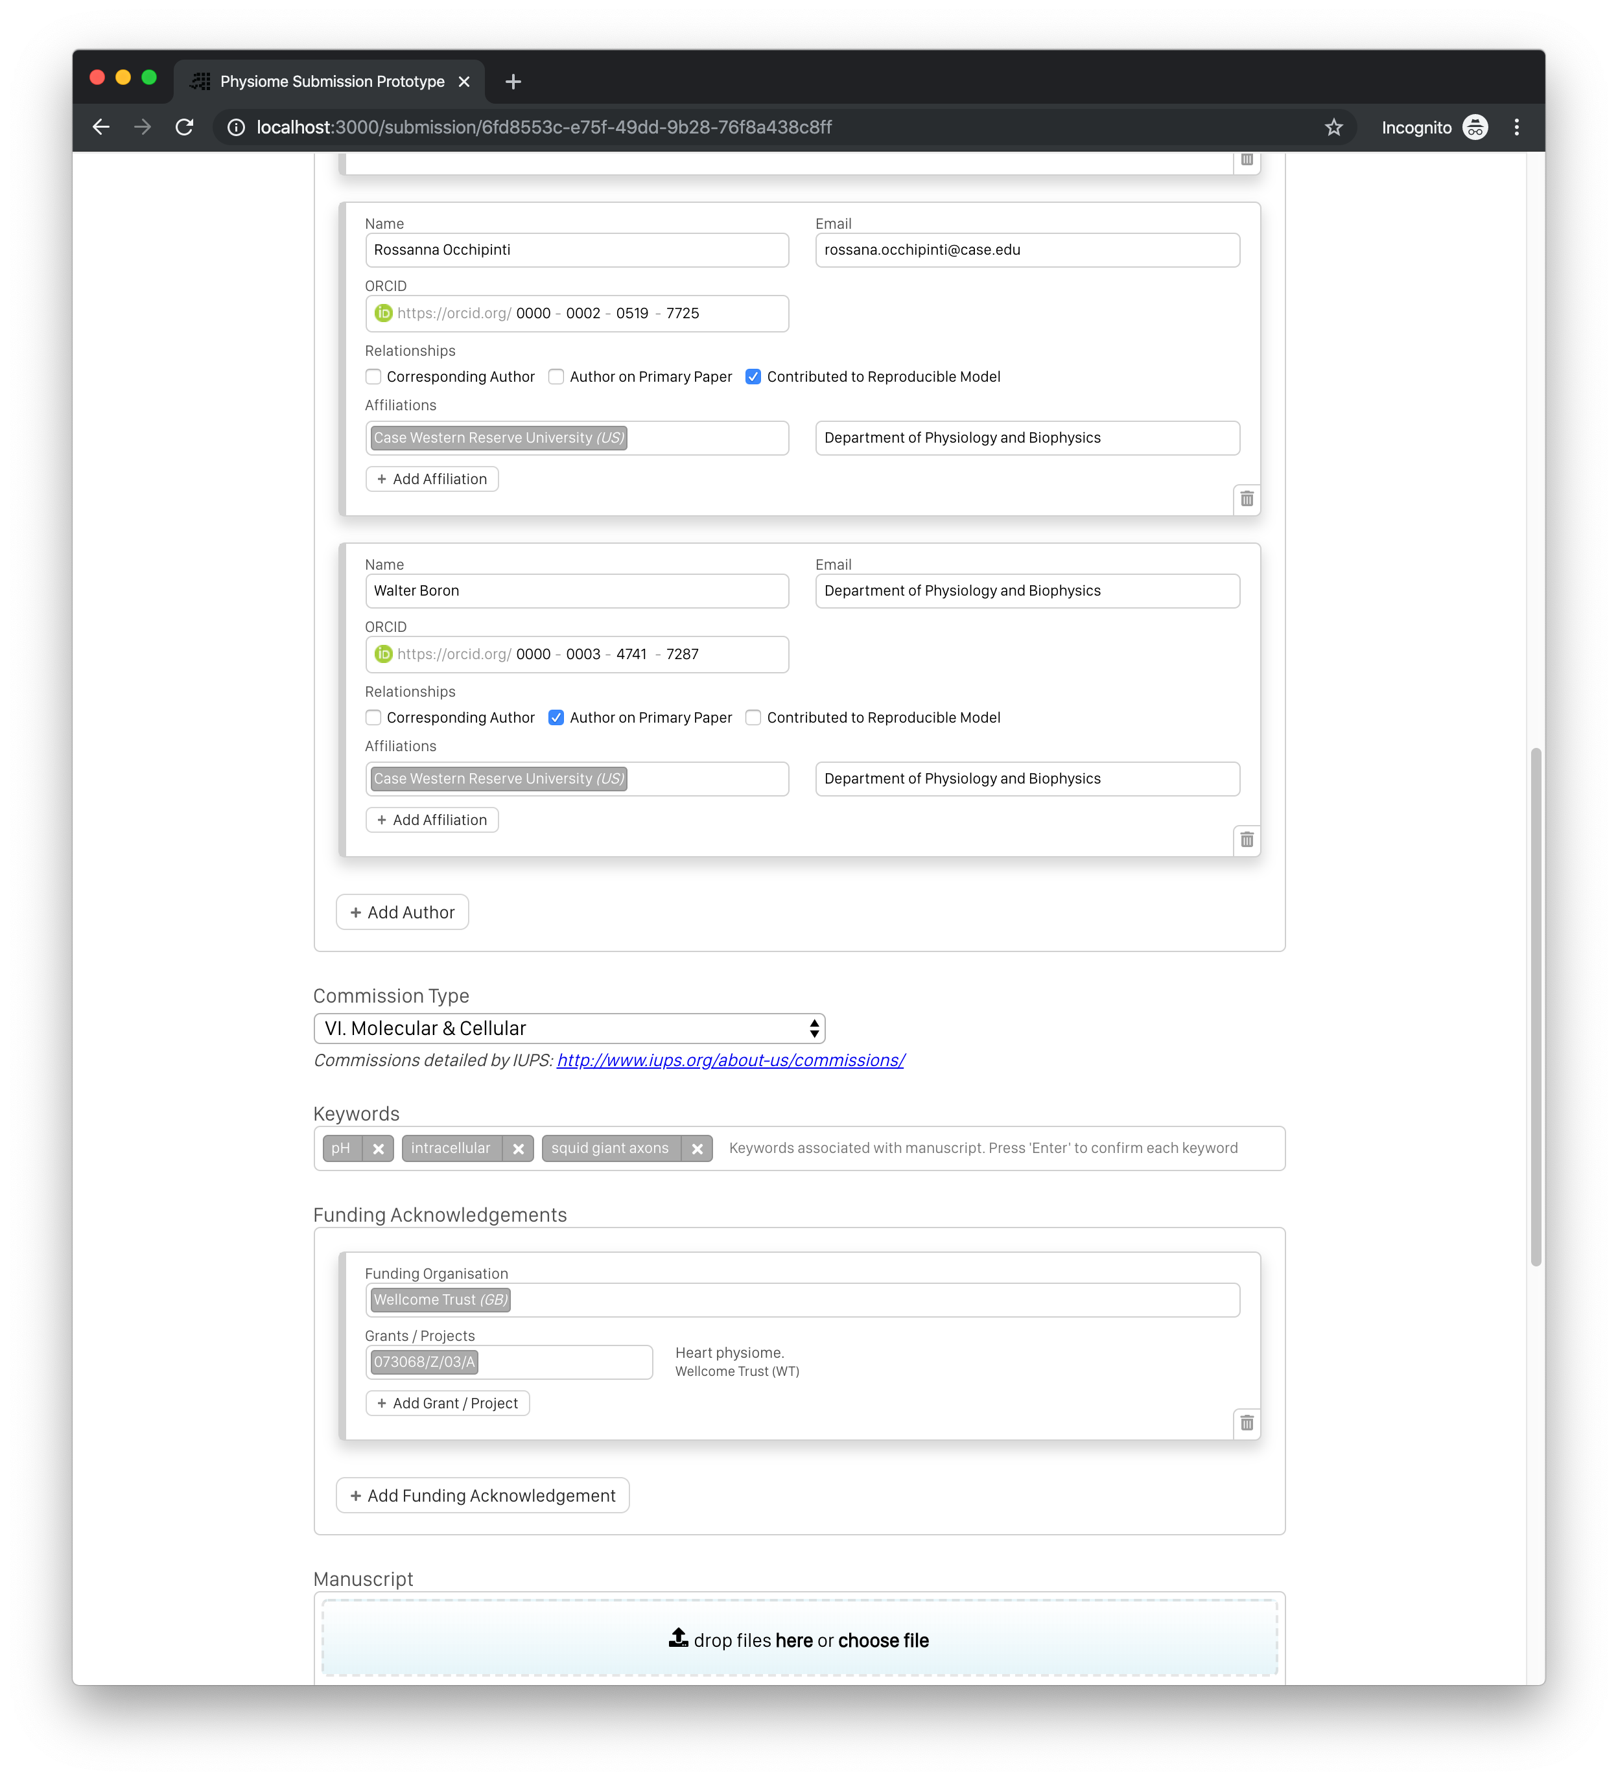Click Rossanna's Case Western Reserve University affiliation
Viewport: 1618px width, 1781px height.
[498, 438]
